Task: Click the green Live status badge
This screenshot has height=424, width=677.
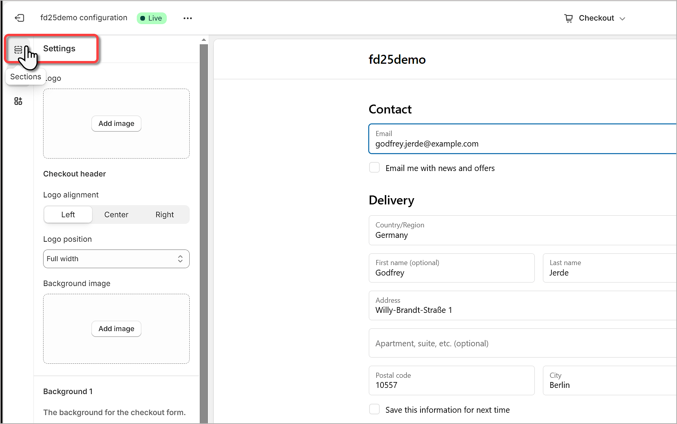Action: [x=152, y=18]
